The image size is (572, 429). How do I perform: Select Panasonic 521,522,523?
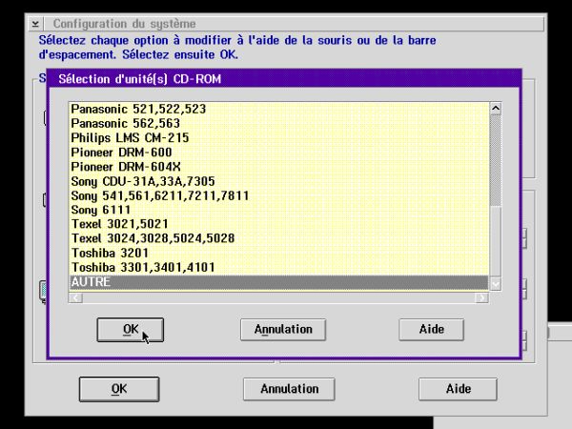279,109
